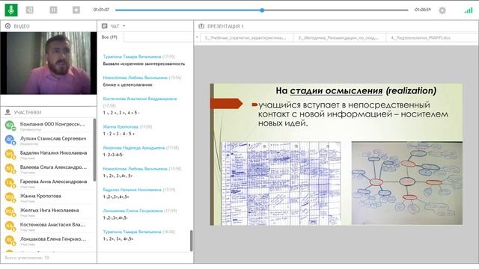Select chat message 'ближе к целеполаганию'
Viewport: 479px width, 269px height.
pyautogui.click(x=127, y=84)
